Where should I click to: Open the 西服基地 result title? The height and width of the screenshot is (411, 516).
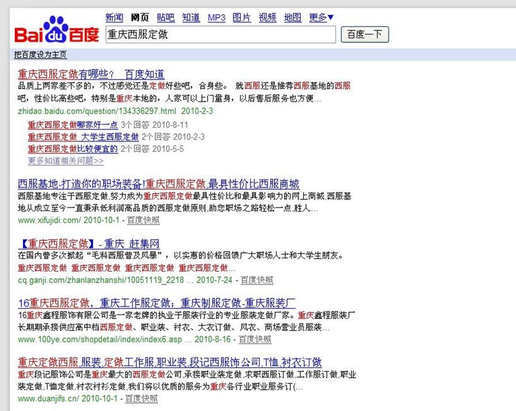coord(159,185)
